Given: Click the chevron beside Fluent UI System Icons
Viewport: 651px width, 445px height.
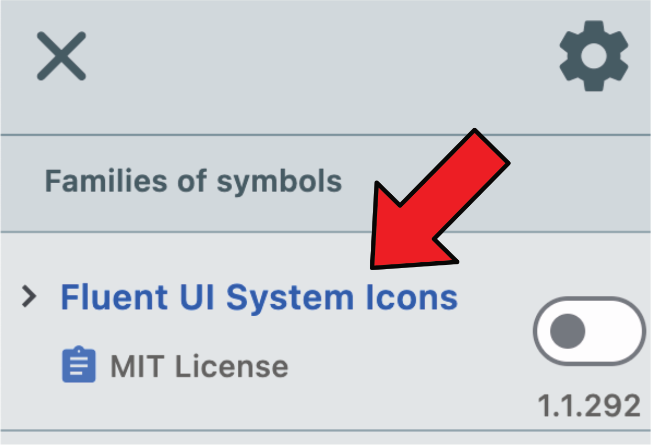Looking at the screenshot, I should [29, 297].
